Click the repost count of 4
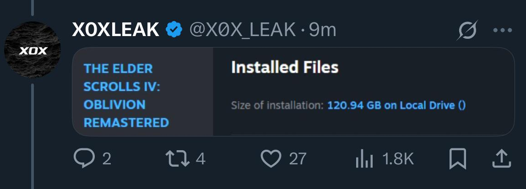 point(201,159)
